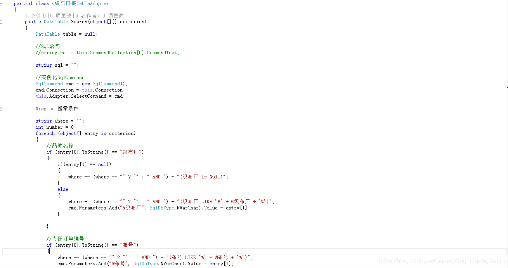The height and width of the screenshot is (268, 508).
Task: Click the '#region 搜索条件' directive text
Action: pos(57,109)
